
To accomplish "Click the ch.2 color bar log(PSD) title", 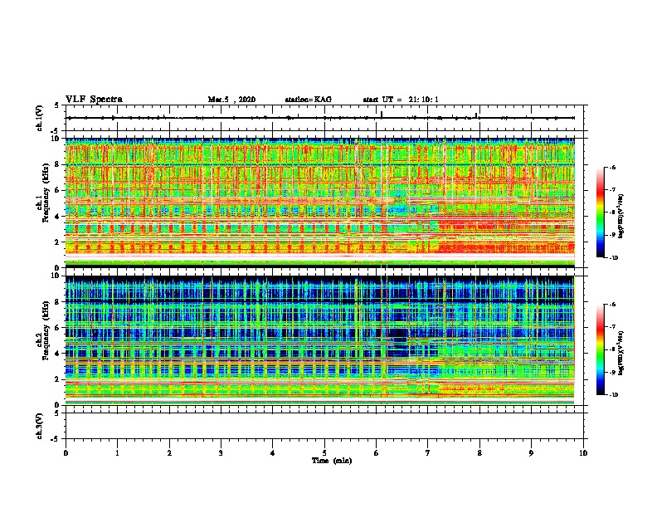I will [x=621, y=354].
